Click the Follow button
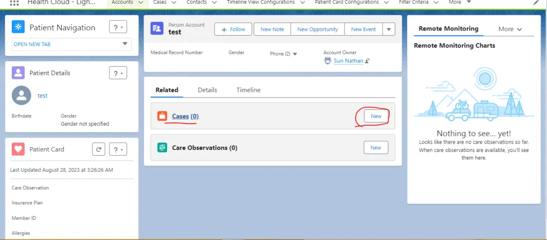 (233, 29)
